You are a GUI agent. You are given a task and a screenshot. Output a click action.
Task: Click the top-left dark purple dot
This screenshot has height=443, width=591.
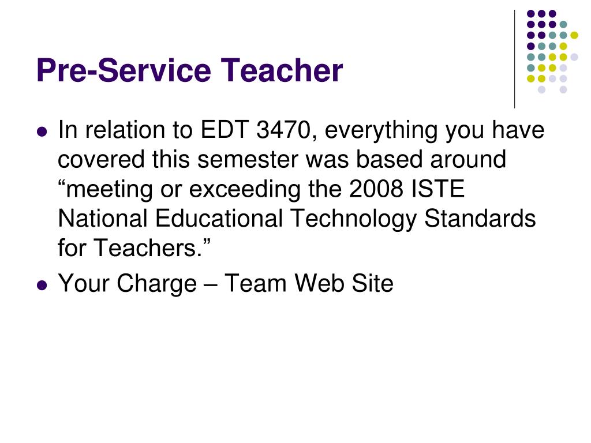(x=531, y=14)
